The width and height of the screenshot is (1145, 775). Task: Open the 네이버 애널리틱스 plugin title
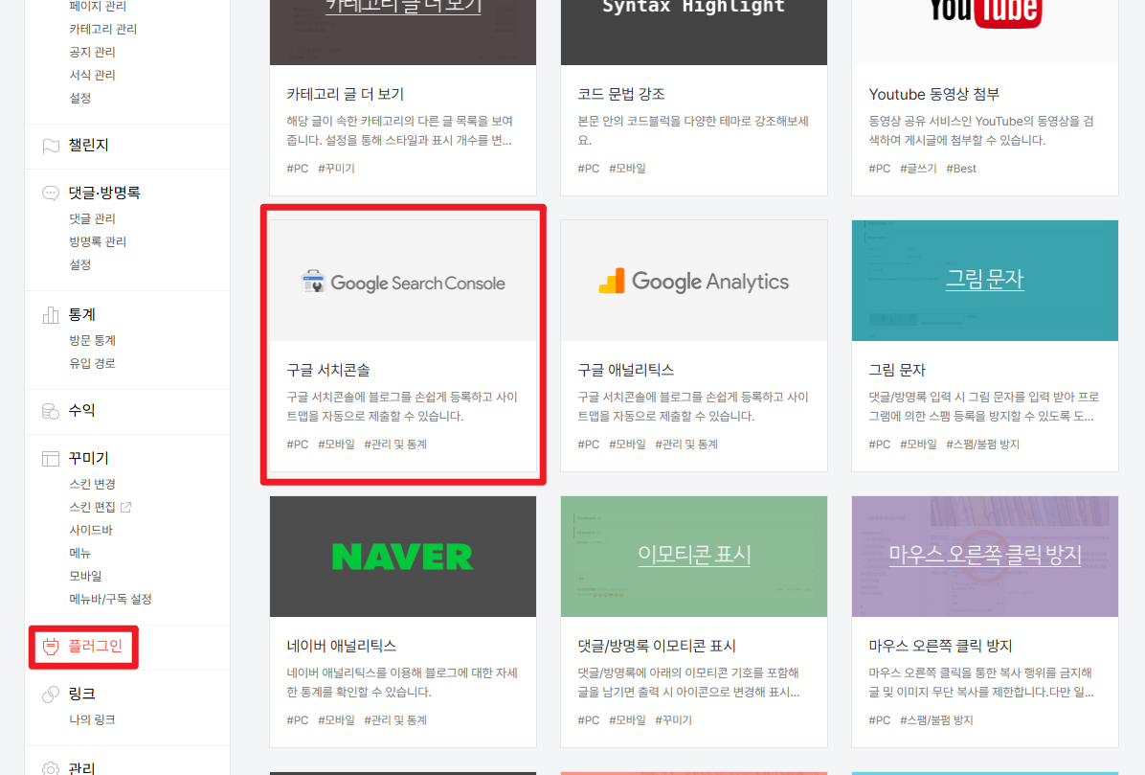coord(341,647)
